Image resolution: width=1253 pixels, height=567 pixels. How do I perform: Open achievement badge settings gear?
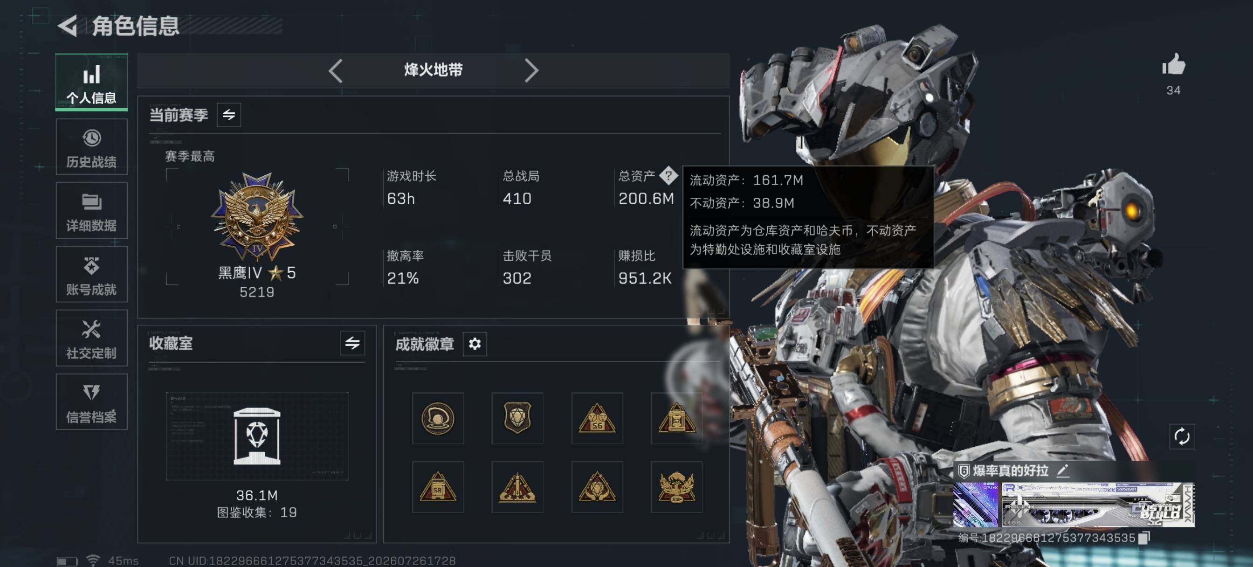coord(475,344)
